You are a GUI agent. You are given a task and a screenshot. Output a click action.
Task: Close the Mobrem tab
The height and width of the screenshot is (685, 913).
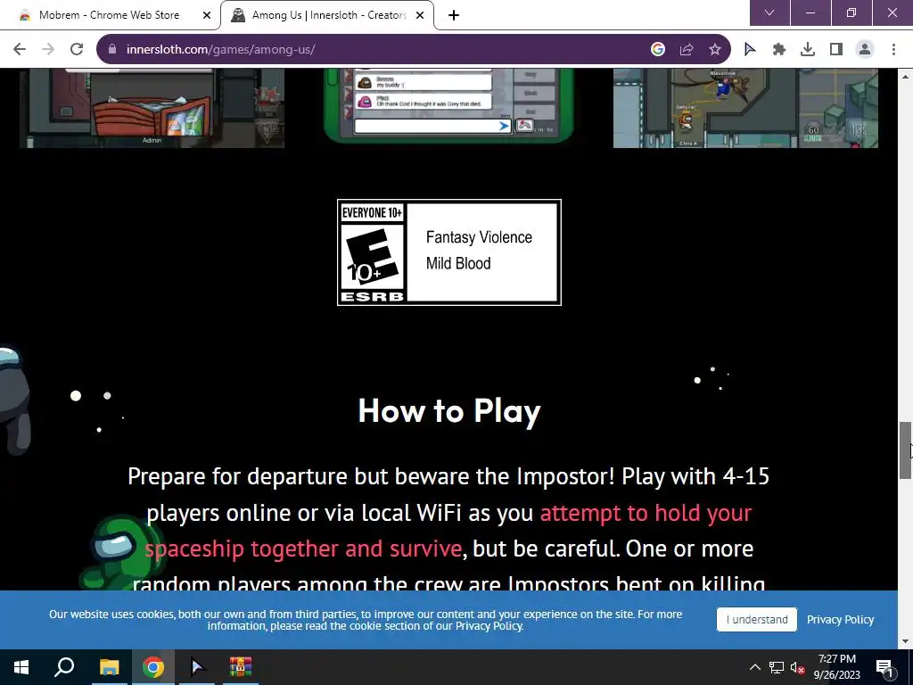click(x=207, y=15)
